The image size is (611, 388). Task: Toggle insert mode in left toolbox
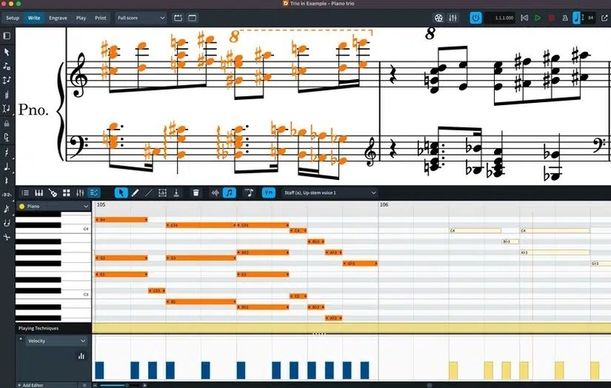7,108
